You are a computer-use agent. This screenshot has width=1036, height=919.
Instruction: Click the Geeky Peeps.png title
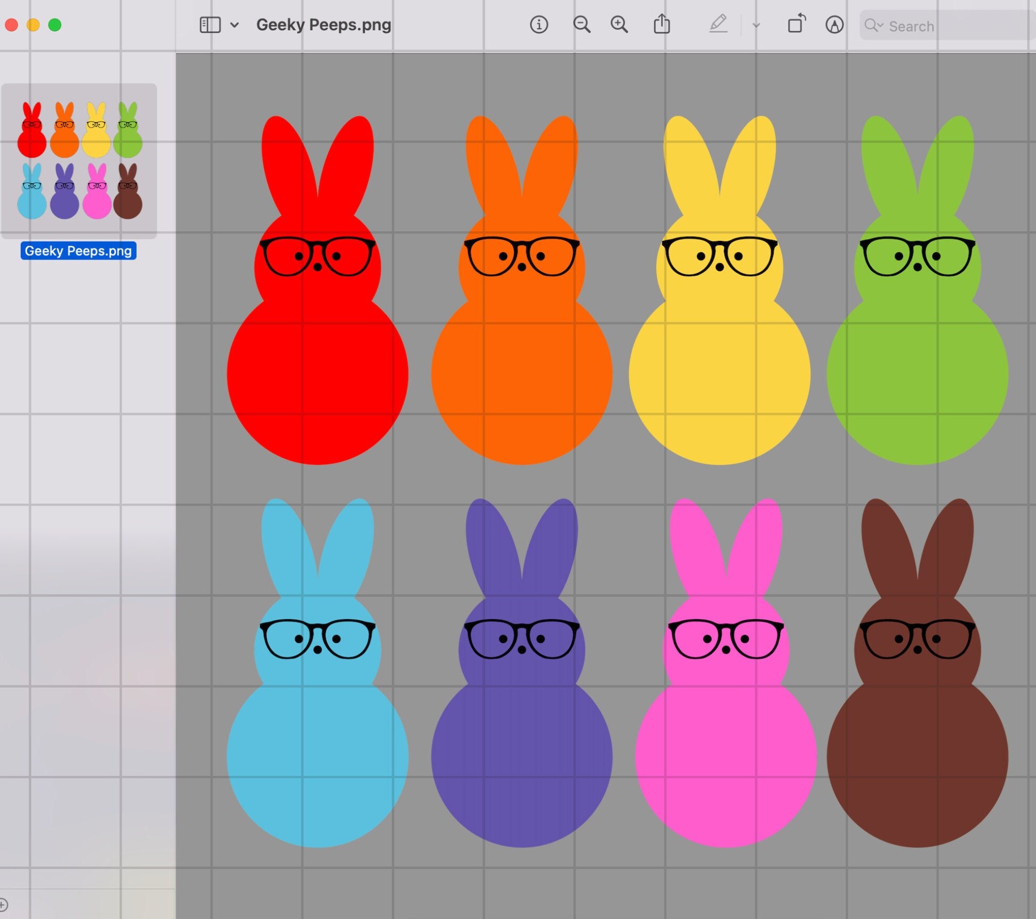[323, 24]
